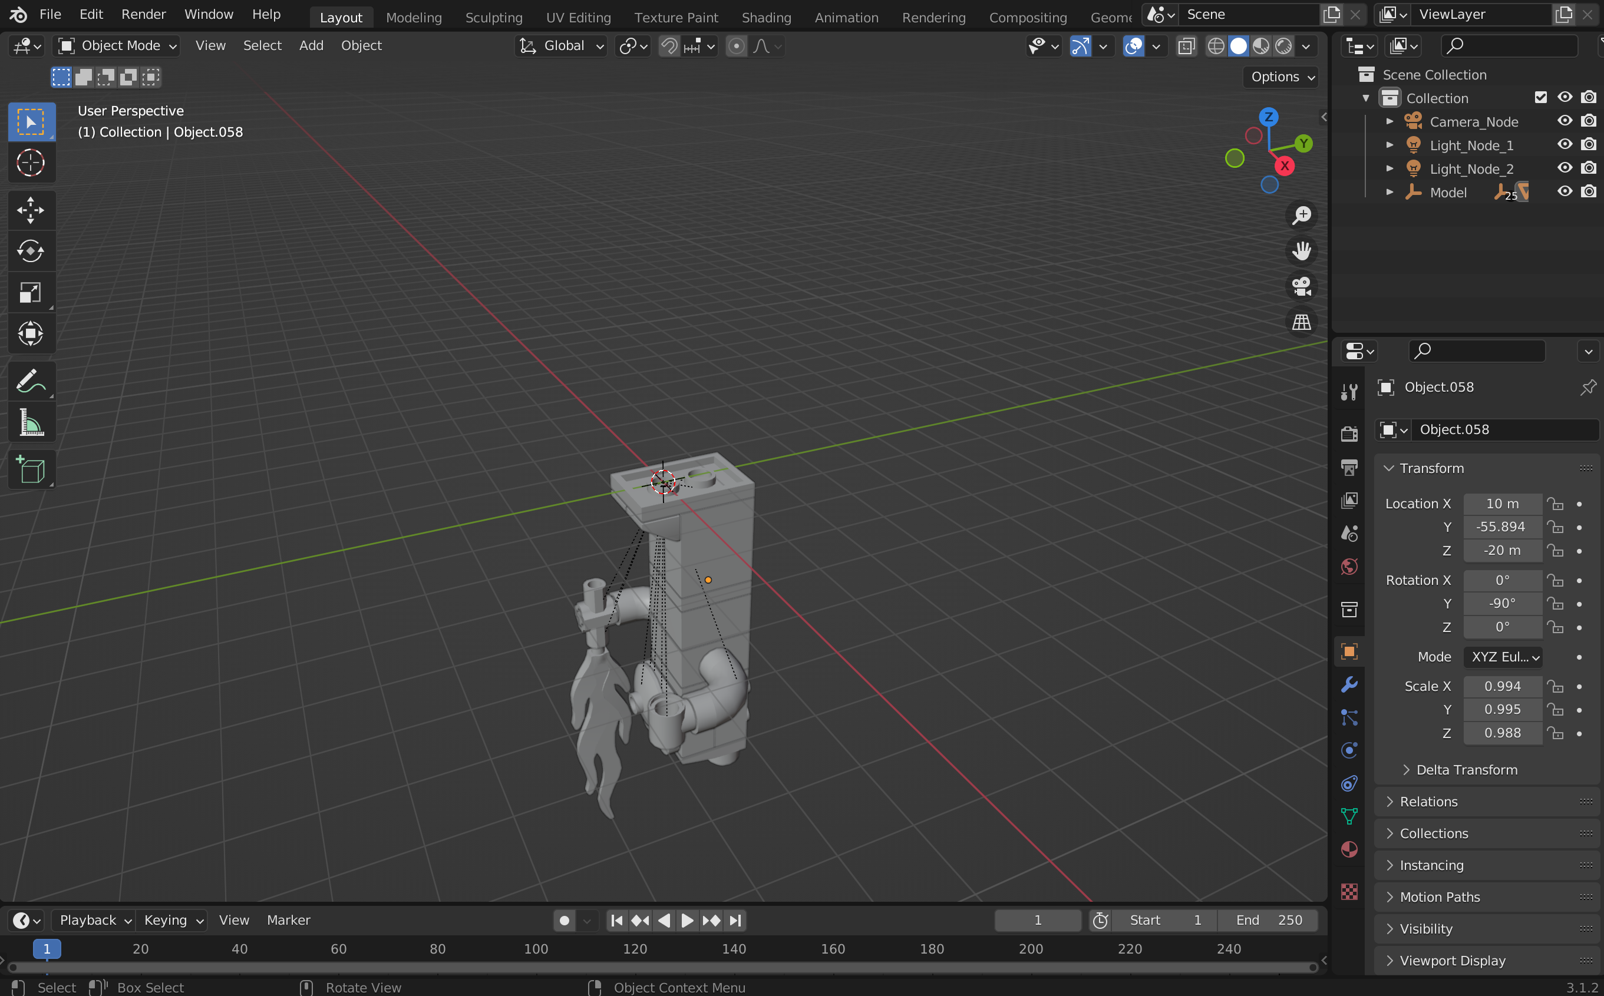Open the Particles properties tab

coord(1349,717)
